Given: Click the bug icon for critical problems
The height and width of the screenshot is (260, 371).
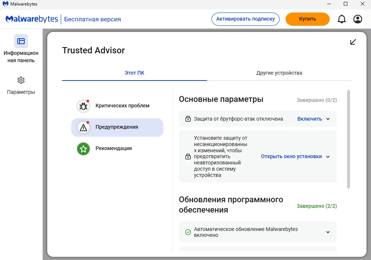Looking at the screenshot, I should [83, 106].
